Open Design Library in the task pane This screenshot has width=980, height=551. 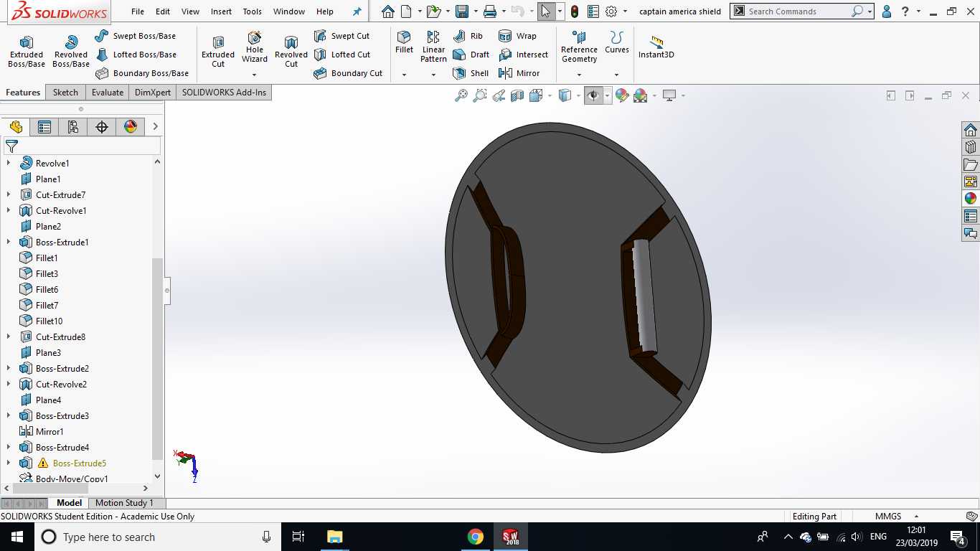point(971,147)
